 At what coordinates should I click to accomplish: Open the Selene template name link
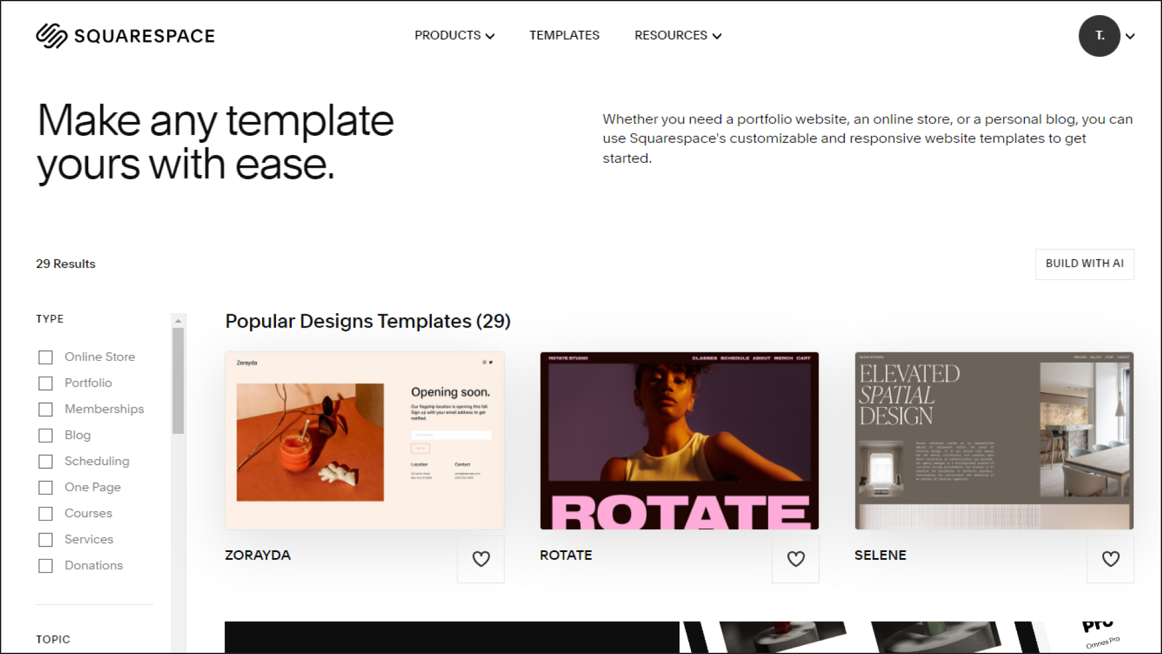pyautogui.click(x=880, y=555)
